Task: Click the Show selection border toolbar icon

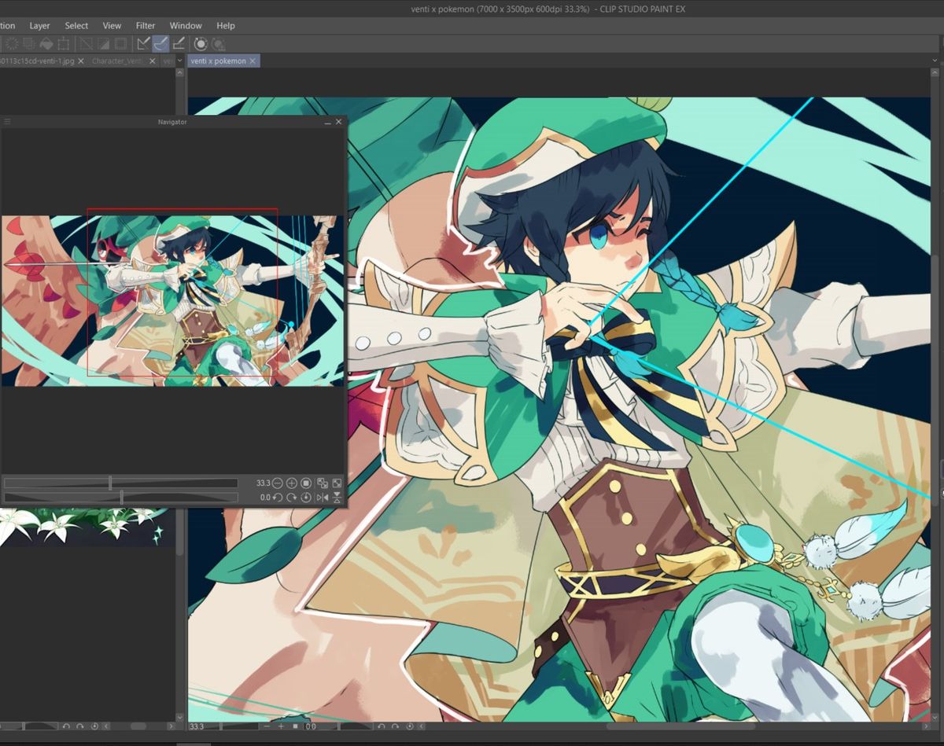Action: pyautogui.click(x=120, y=44)
